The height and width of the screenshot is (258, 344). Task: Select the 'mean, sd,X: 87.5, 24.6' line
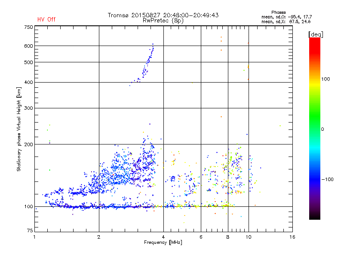(286, 21)
